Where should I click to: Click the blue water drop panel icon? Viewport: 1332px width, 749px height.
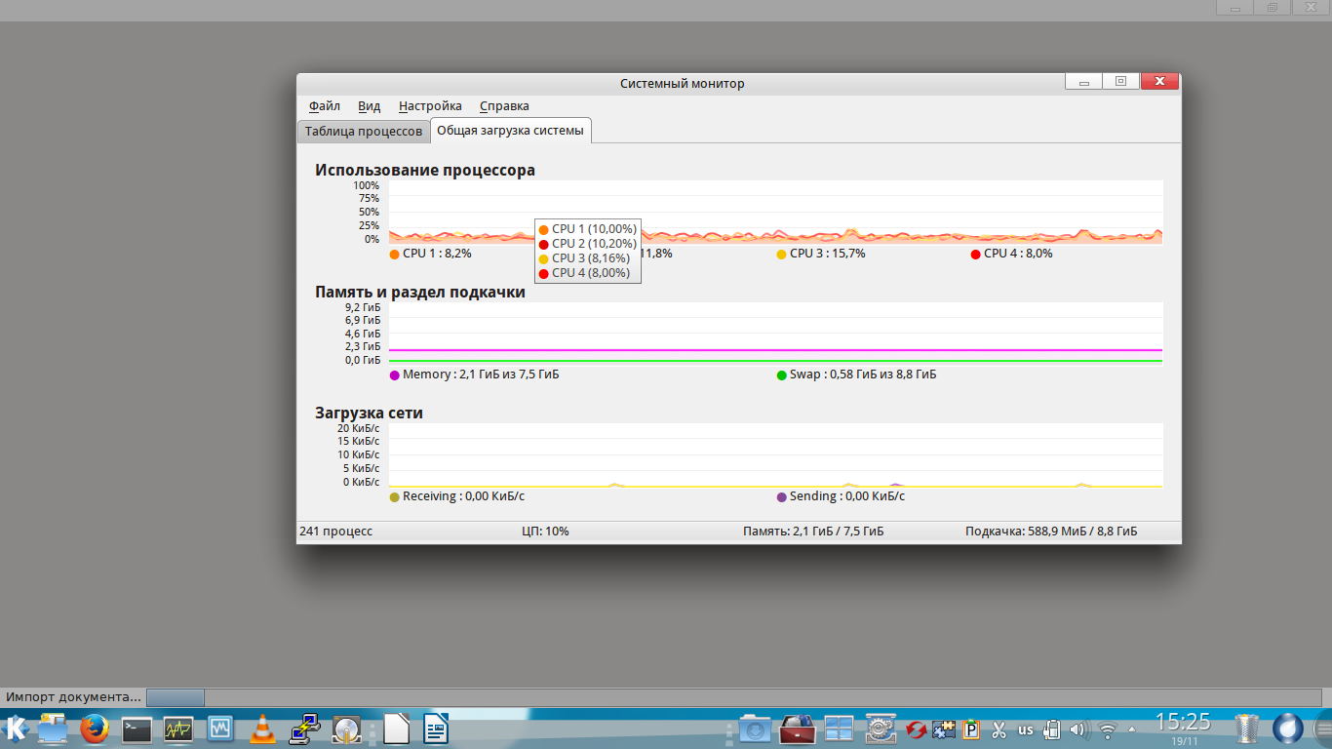tap(1288, 728)
